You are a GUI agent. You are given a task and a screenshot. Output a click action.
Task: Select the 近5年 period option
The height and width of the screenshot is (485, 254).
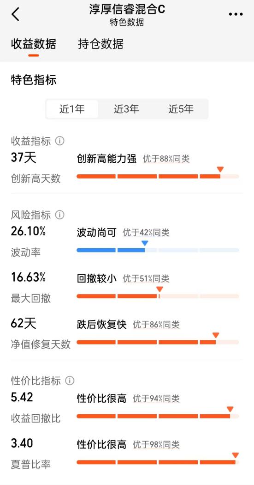click(181, 109)
